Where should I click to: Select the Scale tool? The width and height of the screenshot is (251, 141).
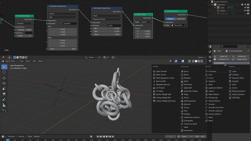pos(4,89)
